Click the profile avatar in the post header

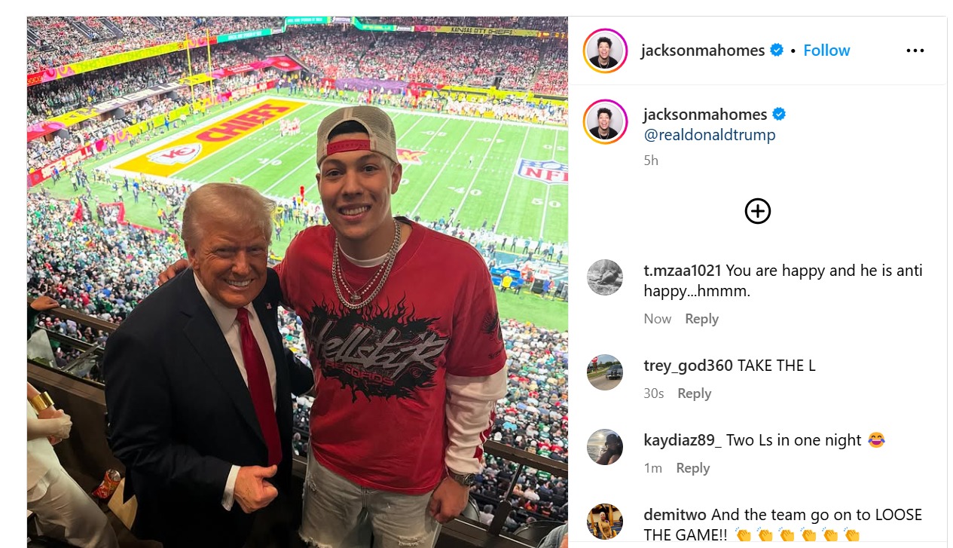(605, 51)
